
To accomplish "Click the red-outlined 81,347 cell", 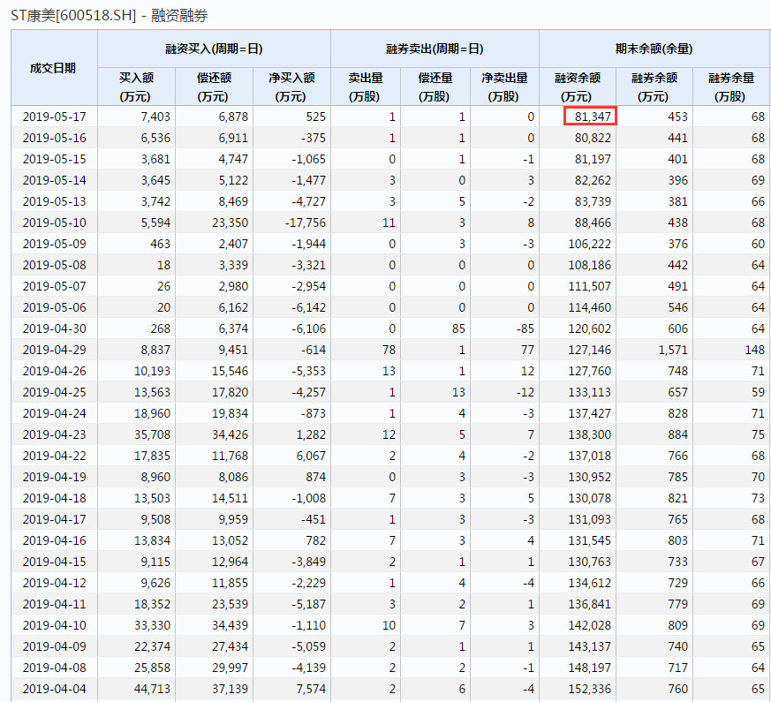I will [590, 117].
